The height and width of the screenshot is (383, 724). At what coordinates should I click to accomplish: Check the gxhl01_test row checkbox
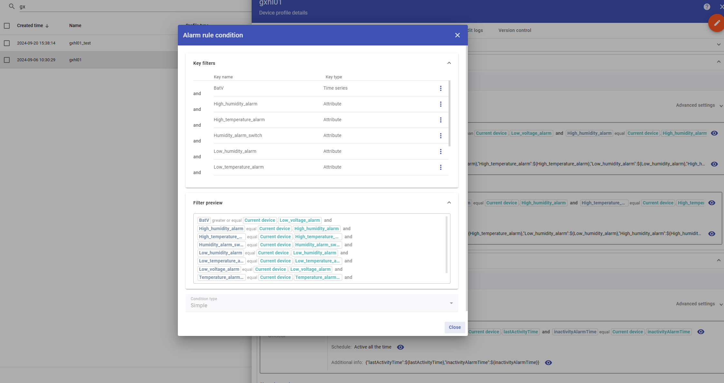pos(7,43)
